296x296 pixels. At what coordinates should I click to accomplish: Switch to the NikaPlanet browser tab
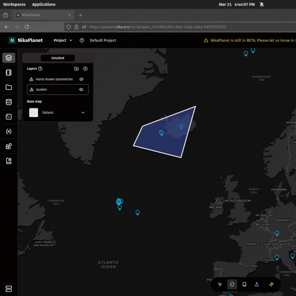44,15
